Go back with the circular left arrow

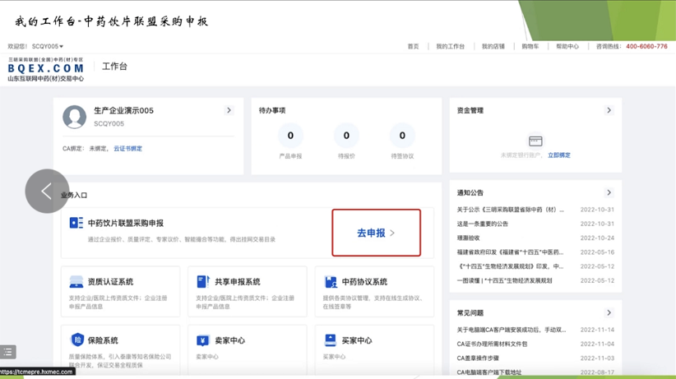[x=47, y=192]
